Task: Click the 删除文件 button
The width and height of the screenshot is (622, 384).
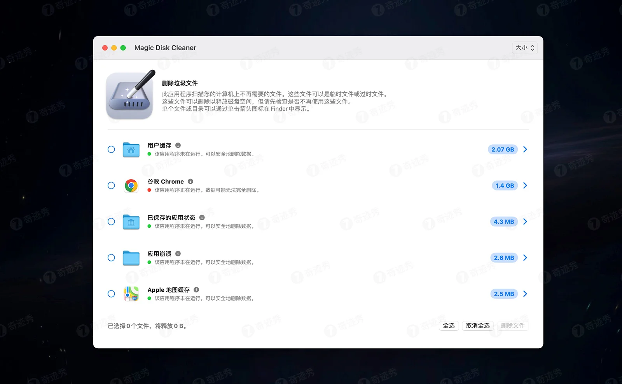Action: click(513, 326)
